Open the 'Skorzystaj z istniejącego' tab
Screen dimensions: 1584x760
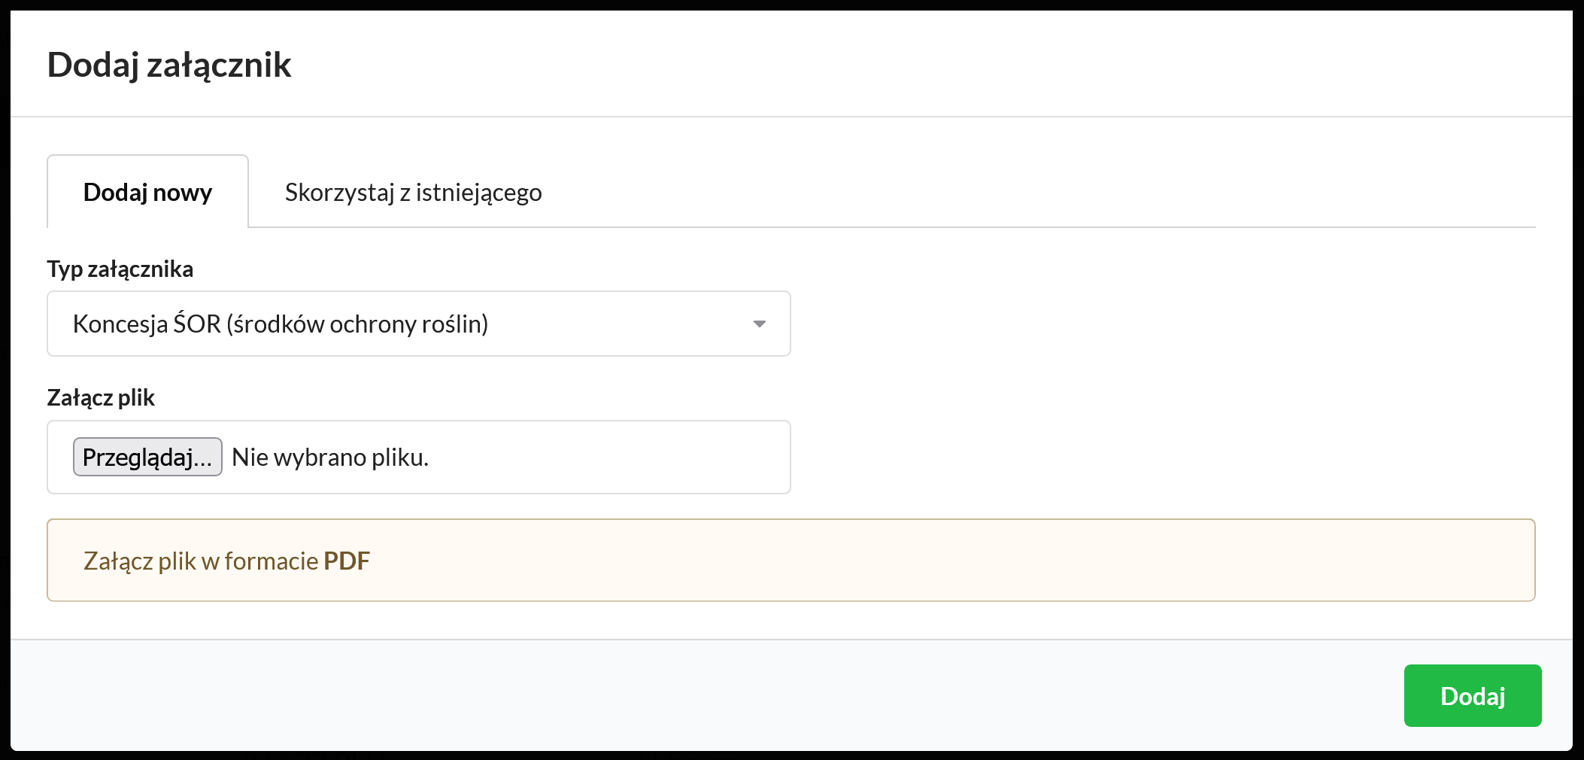tap(413, 193)
